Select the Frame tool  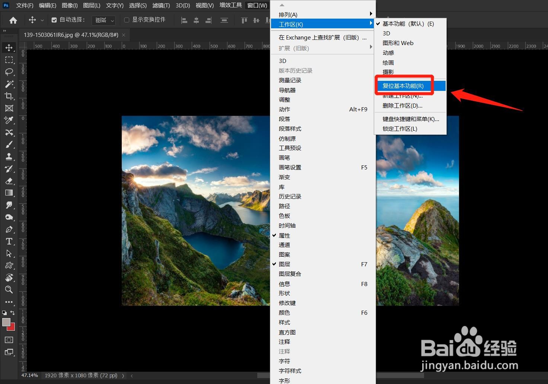coord(9,108)
